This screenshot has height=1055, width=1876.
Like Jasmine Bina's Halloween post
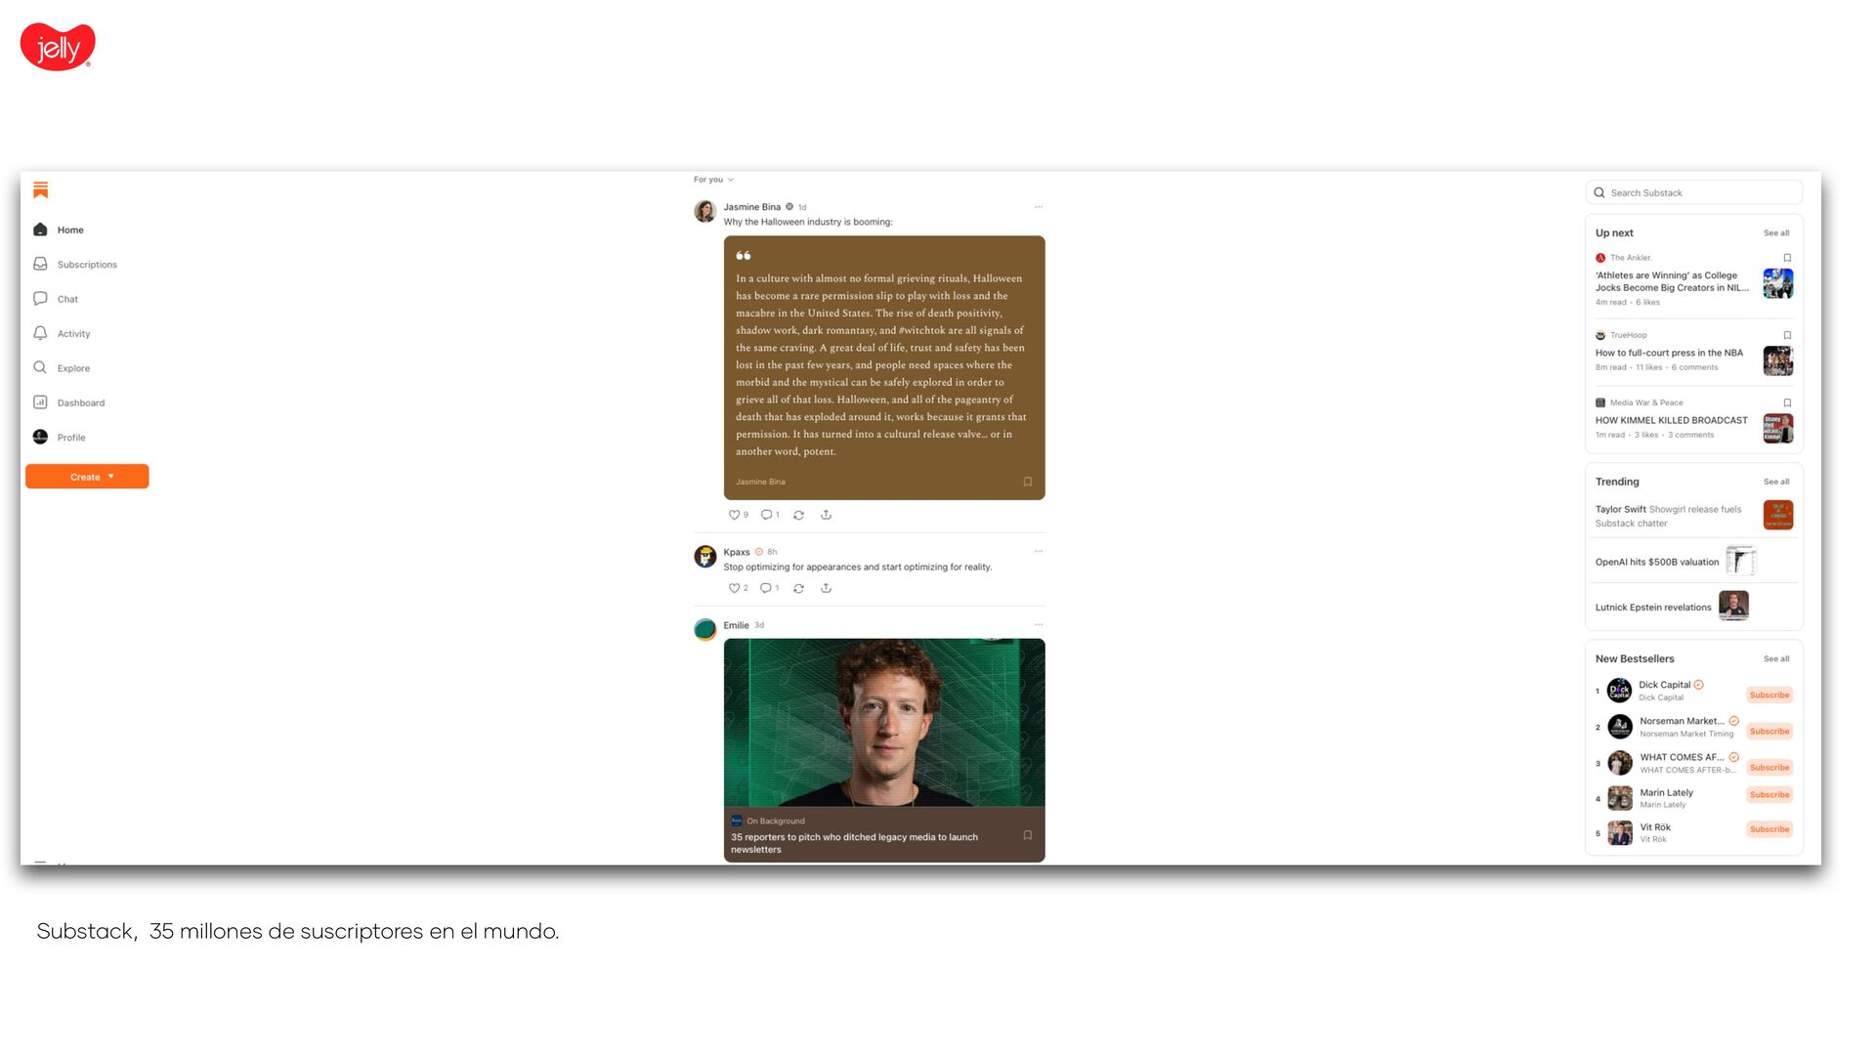click(x=734, y=515)
